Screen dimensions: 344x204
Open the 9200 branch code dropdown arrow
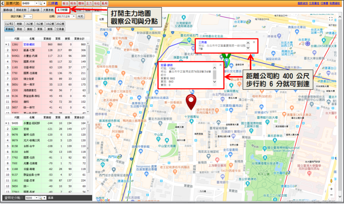pos(36,198)
